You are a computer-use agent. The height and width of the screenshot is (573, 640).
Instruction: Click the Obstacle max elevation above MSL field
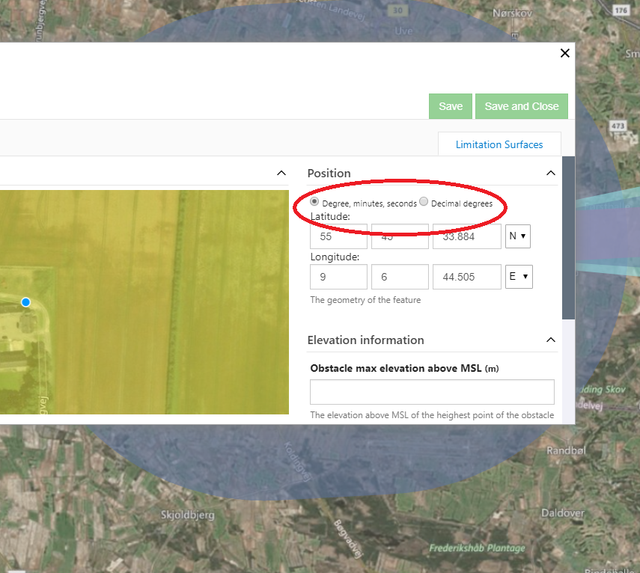pos(432,391)
